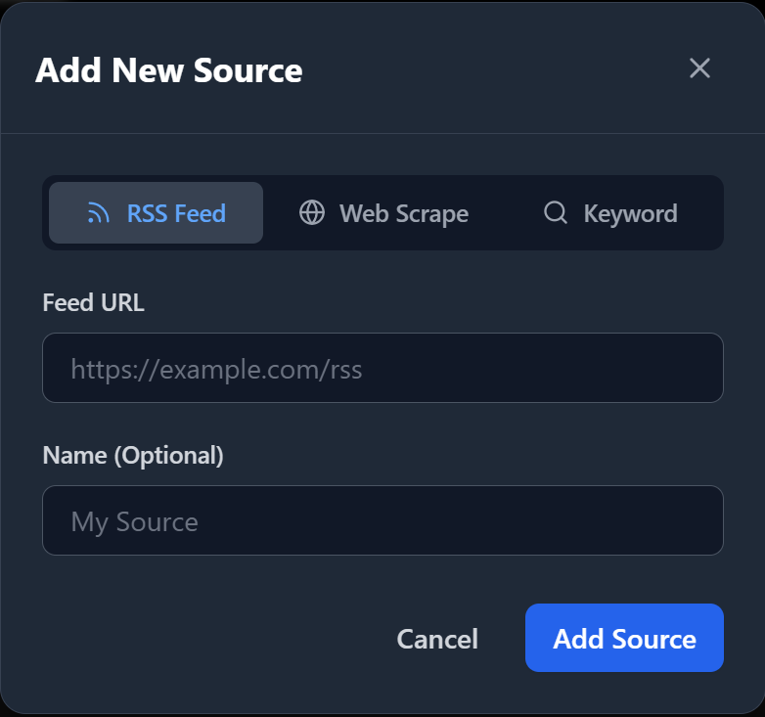Click the RSS signal icon
This screenshot has height=717, width=765.
(x=98, y=213)
